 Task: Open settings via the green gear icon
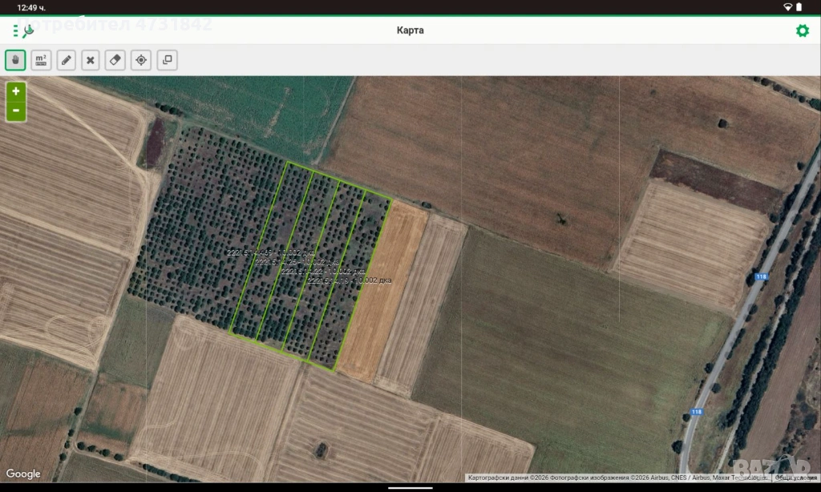[x=802, y=30]
